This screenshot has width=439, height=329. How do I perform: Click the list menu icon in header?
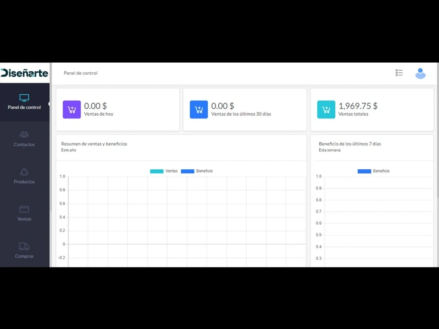[x=399, y=73]
